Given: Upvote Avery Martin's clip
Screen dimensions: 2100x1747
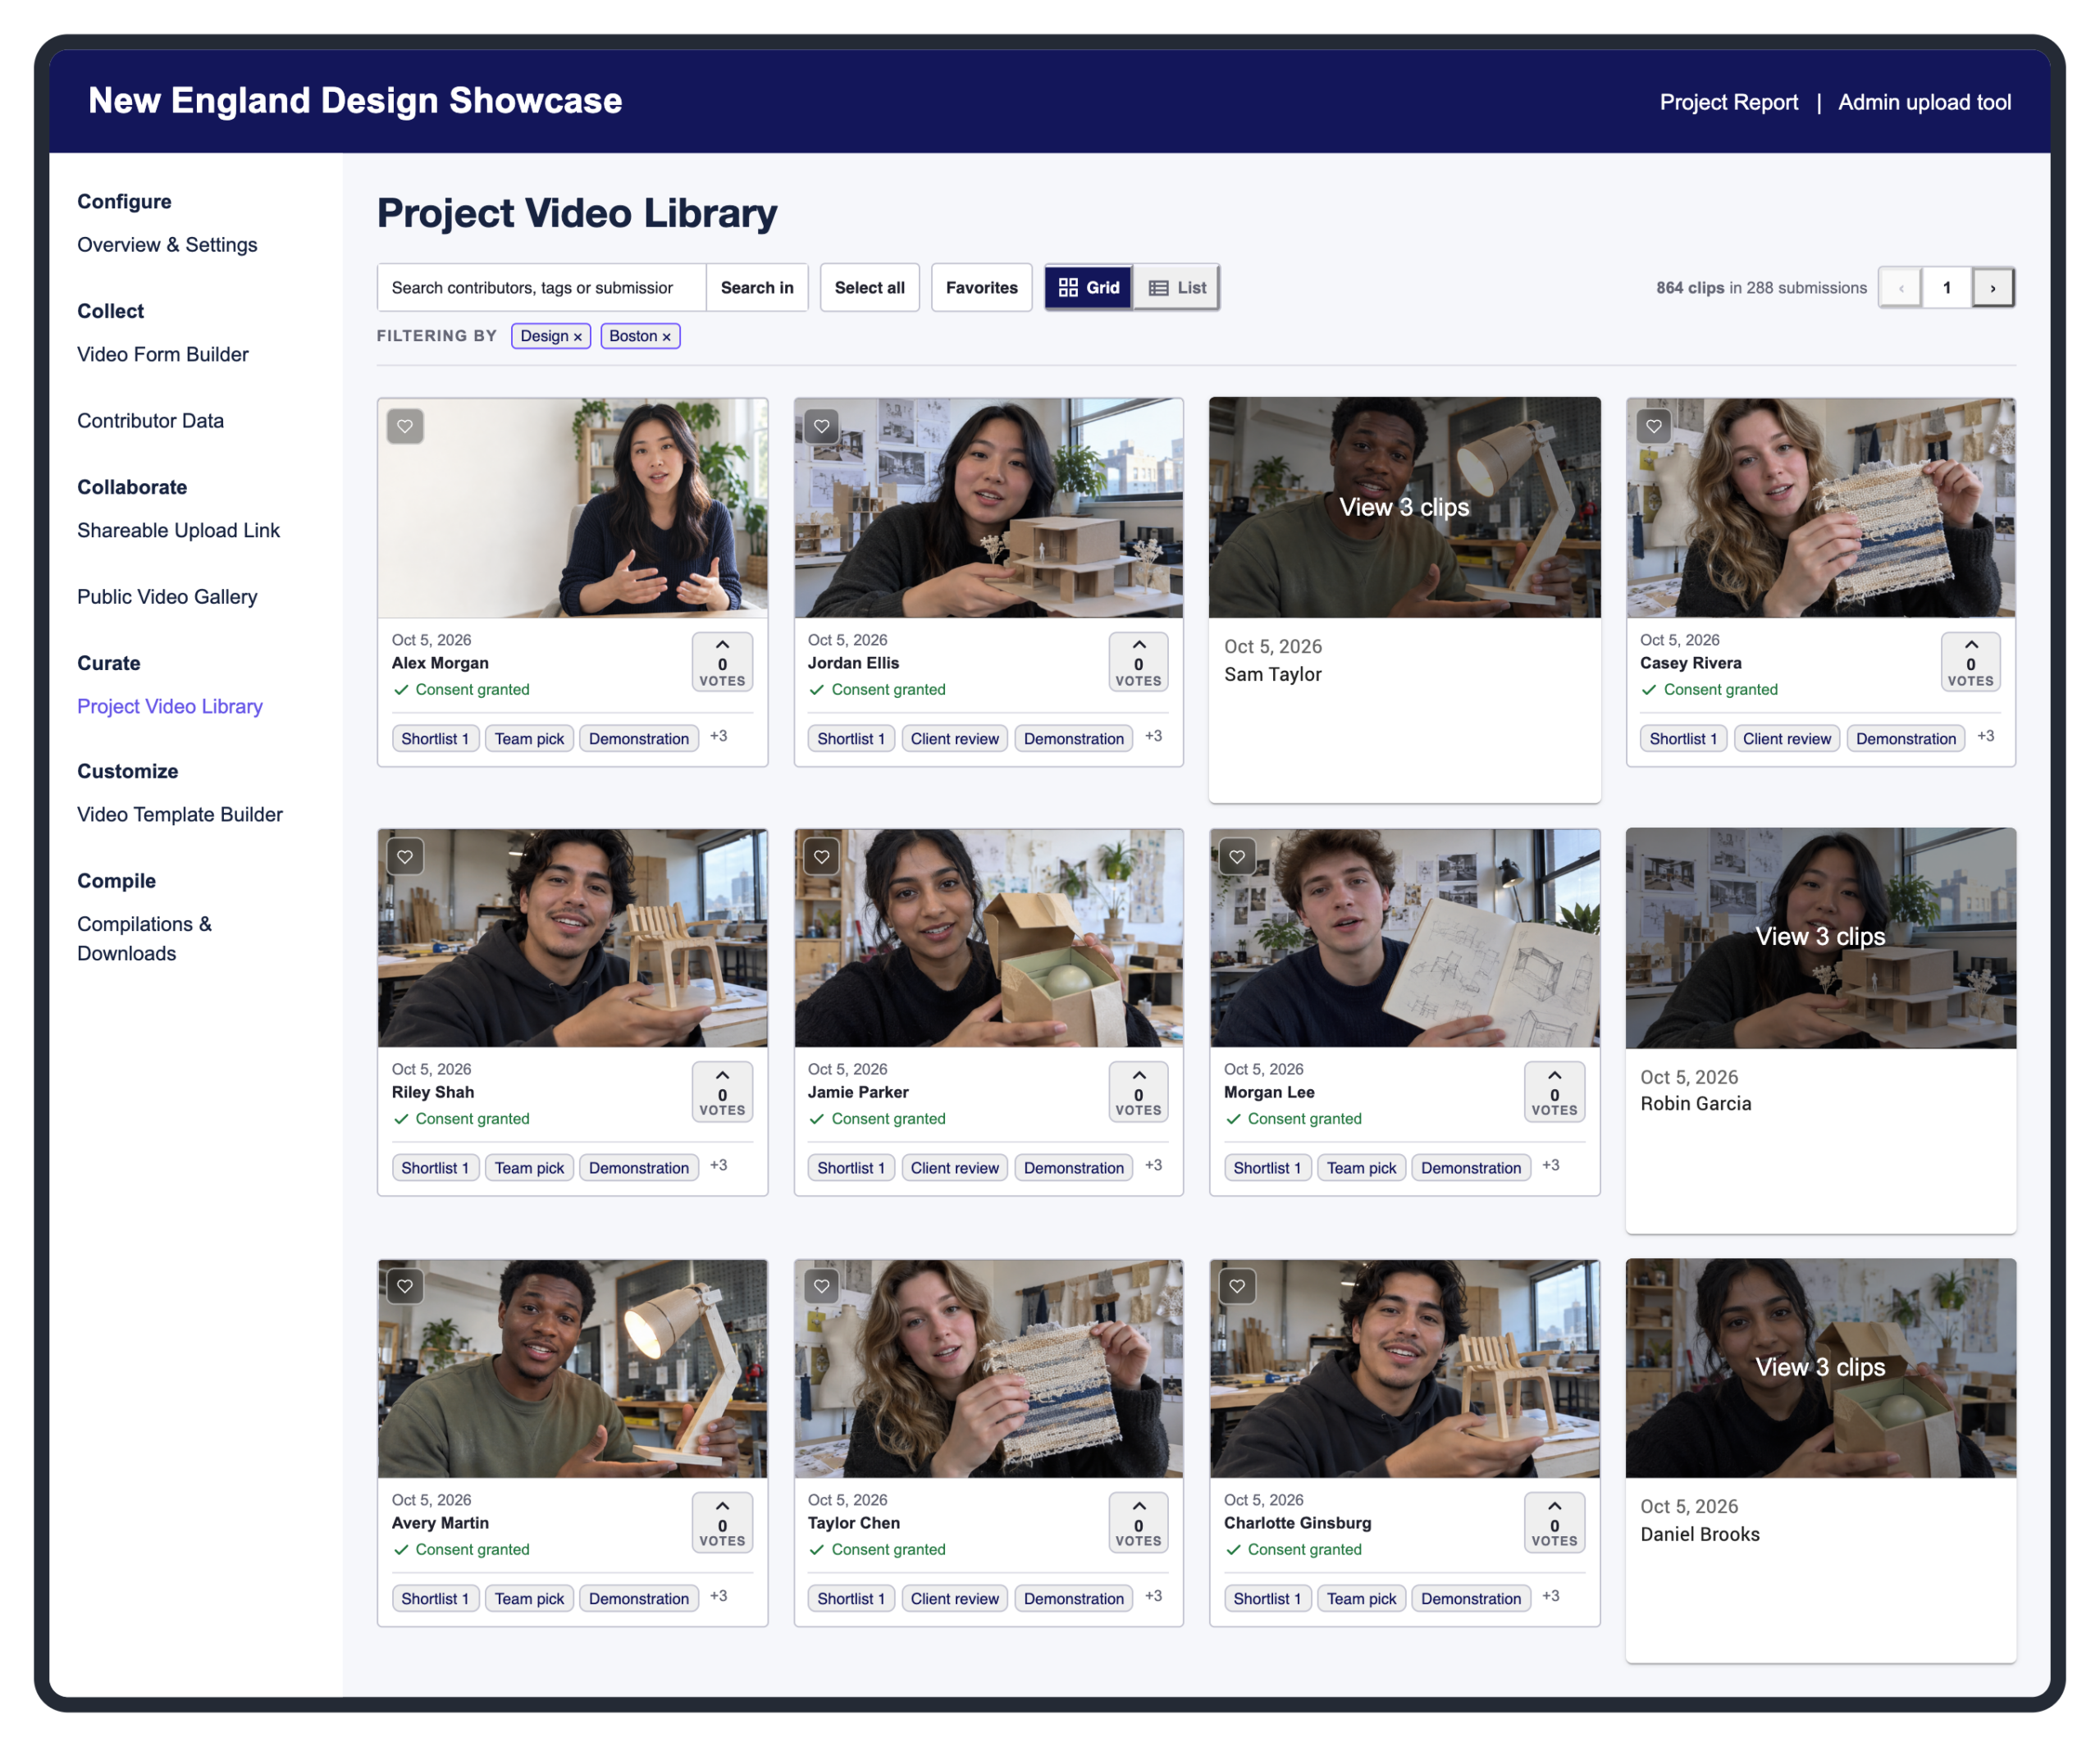Looking at the screenshot, I should (x=722, y=1522).
